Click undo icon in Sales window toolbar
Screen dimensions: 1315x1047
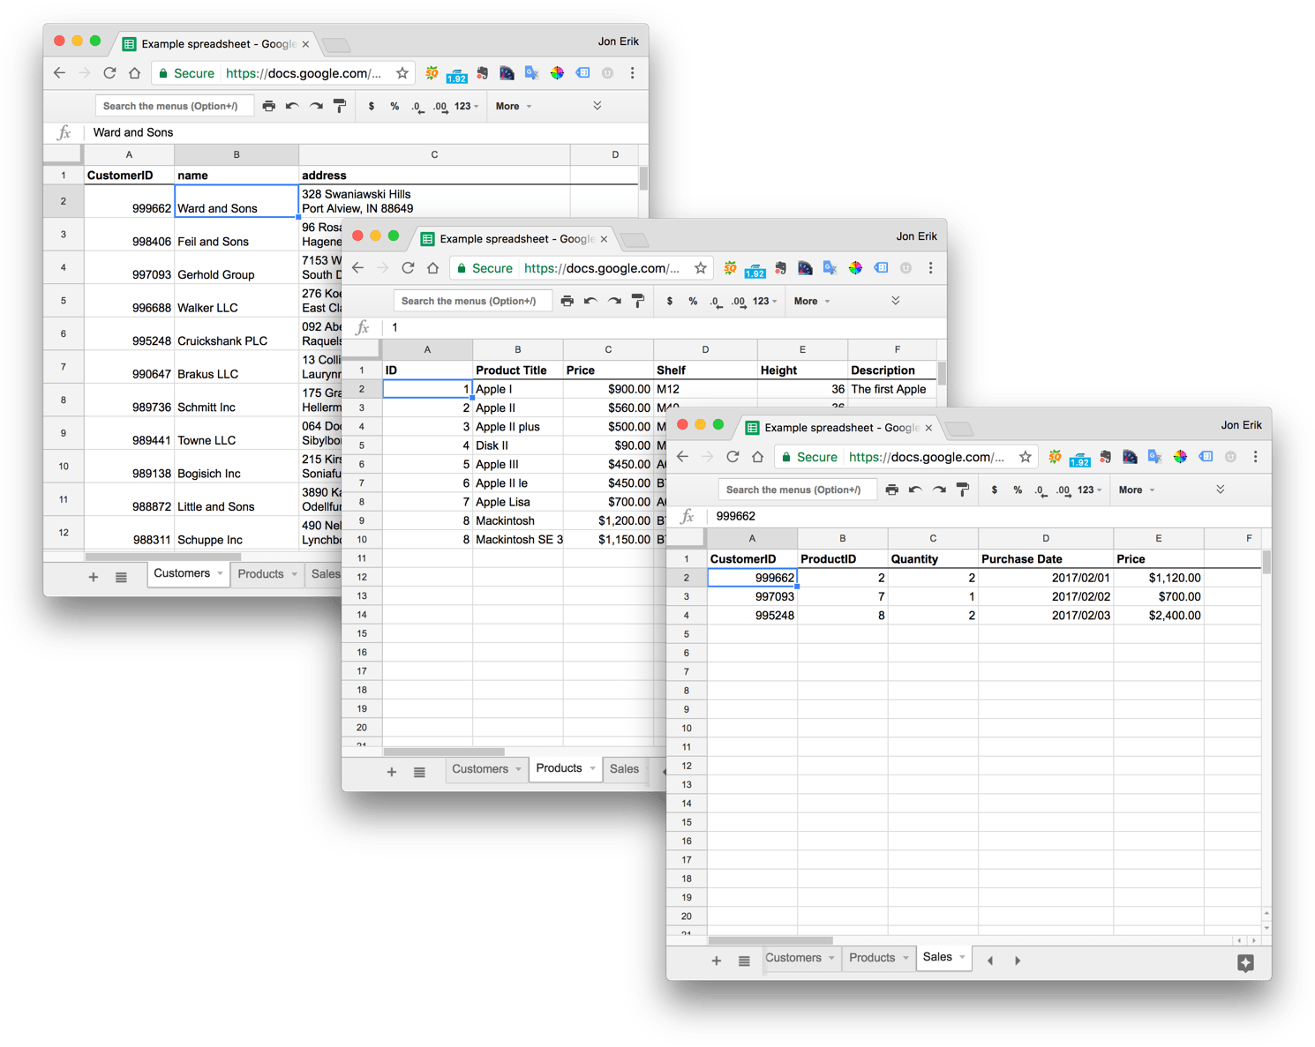(915, 490)
